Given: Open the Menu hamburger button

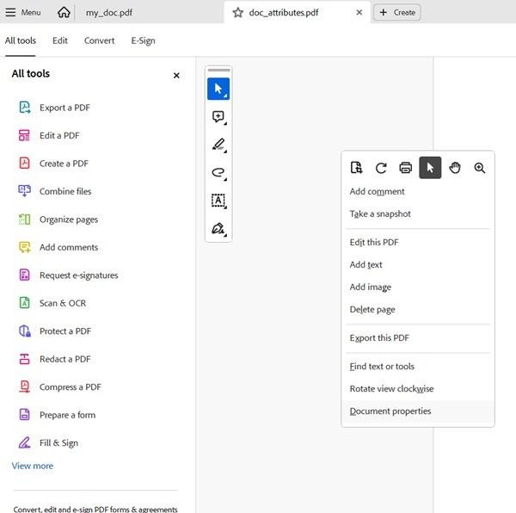Looking at the screenshot, I should 23,13.
